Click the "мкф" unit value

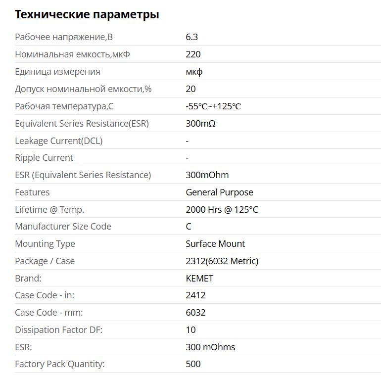coord(194,72)
